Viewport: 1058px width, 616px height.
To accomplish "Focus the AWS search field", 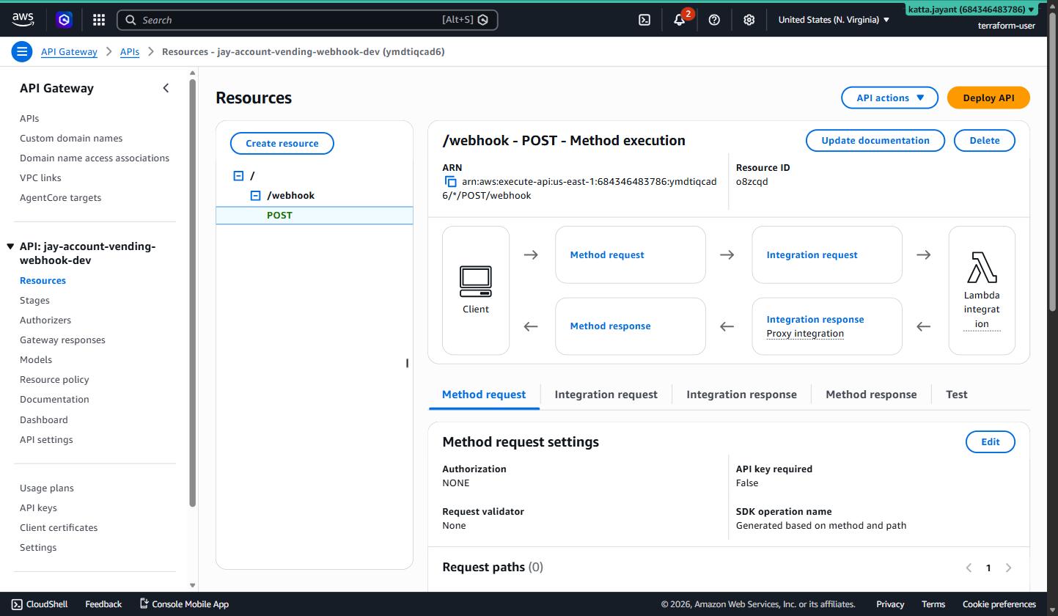I will point(307,20).
